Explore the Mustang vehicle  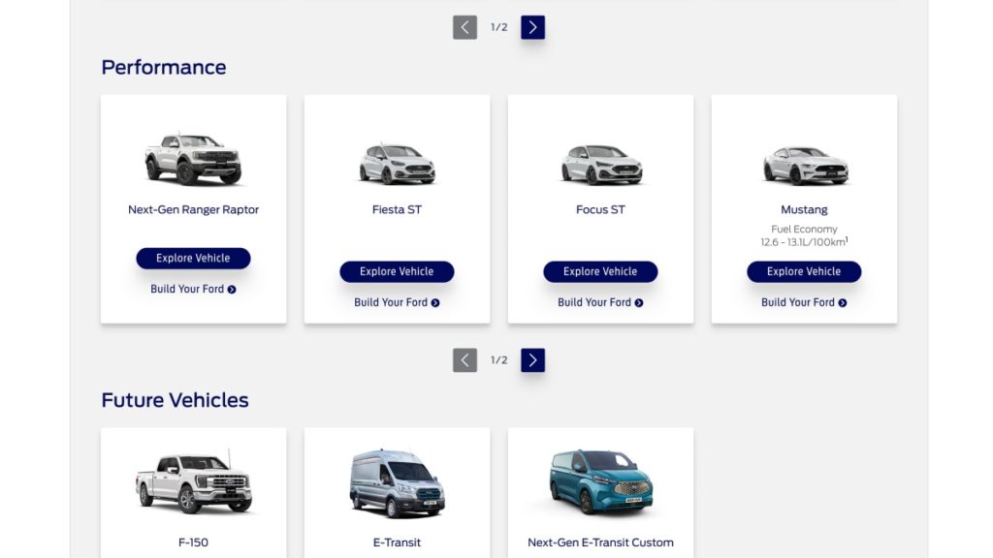(804, 271)
